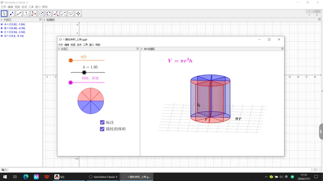Click the orange 8份 slider handle

pyautogui.click(x=71, y=60)
